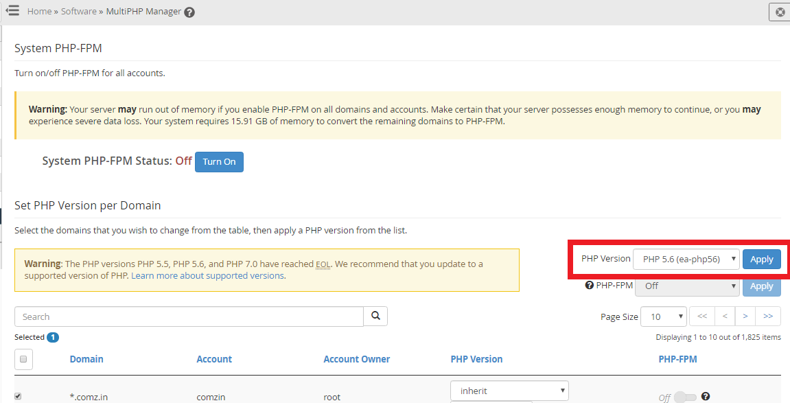This screenshot has width=790, height=403.
Task: Go to the previous page of results
Action: click(724, 316)
